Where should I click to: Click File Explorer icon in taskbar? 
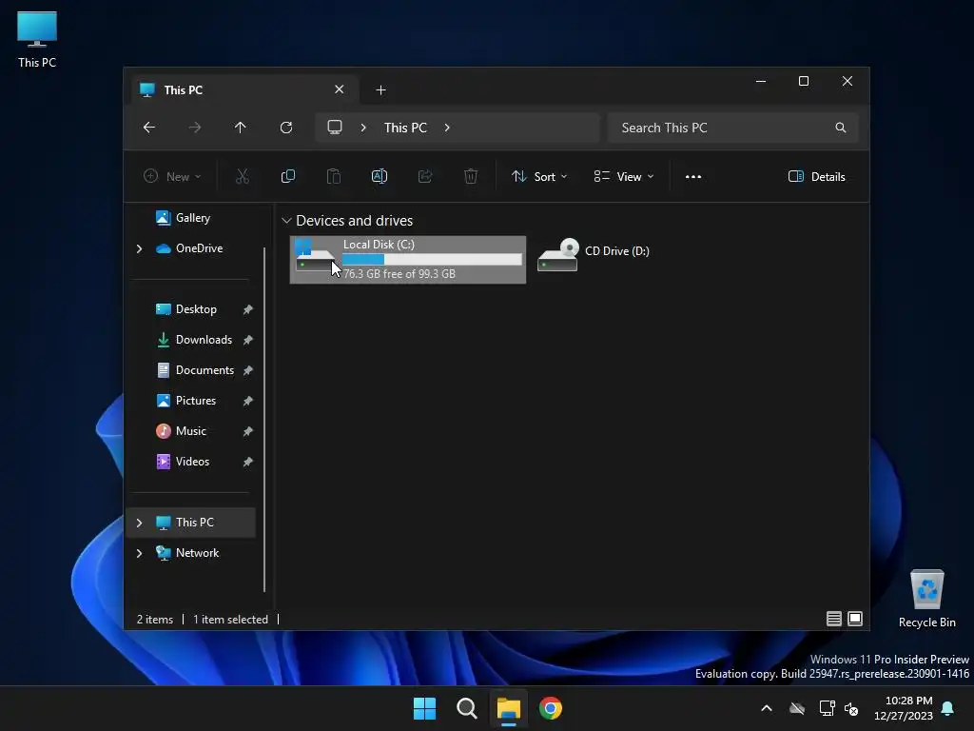[508, 708]
